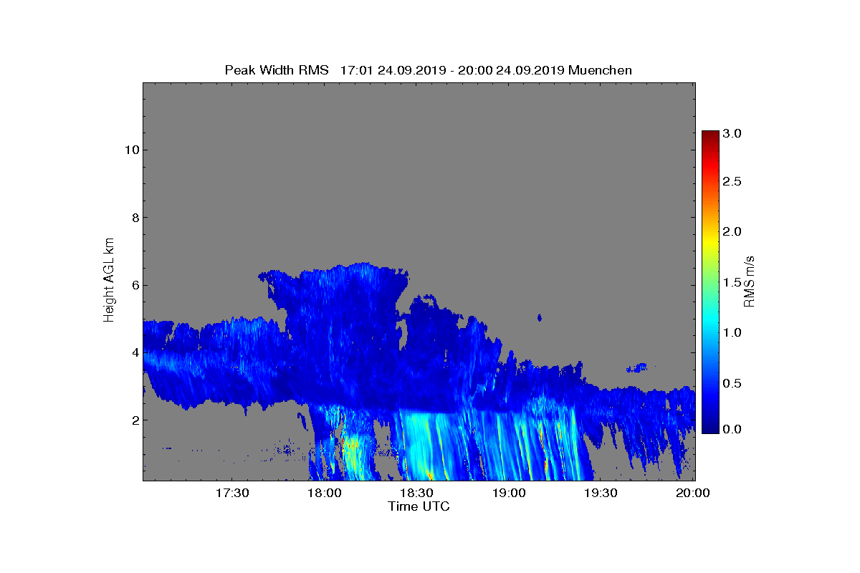Click the plot title 'Peak Width RMS'

click(x=277, y=70)
